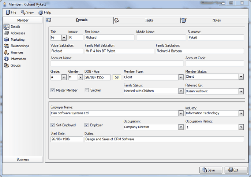This screenshot has height=177, width=251.
Task: Click the member icon in title bar
Action: tap(5, 4)
